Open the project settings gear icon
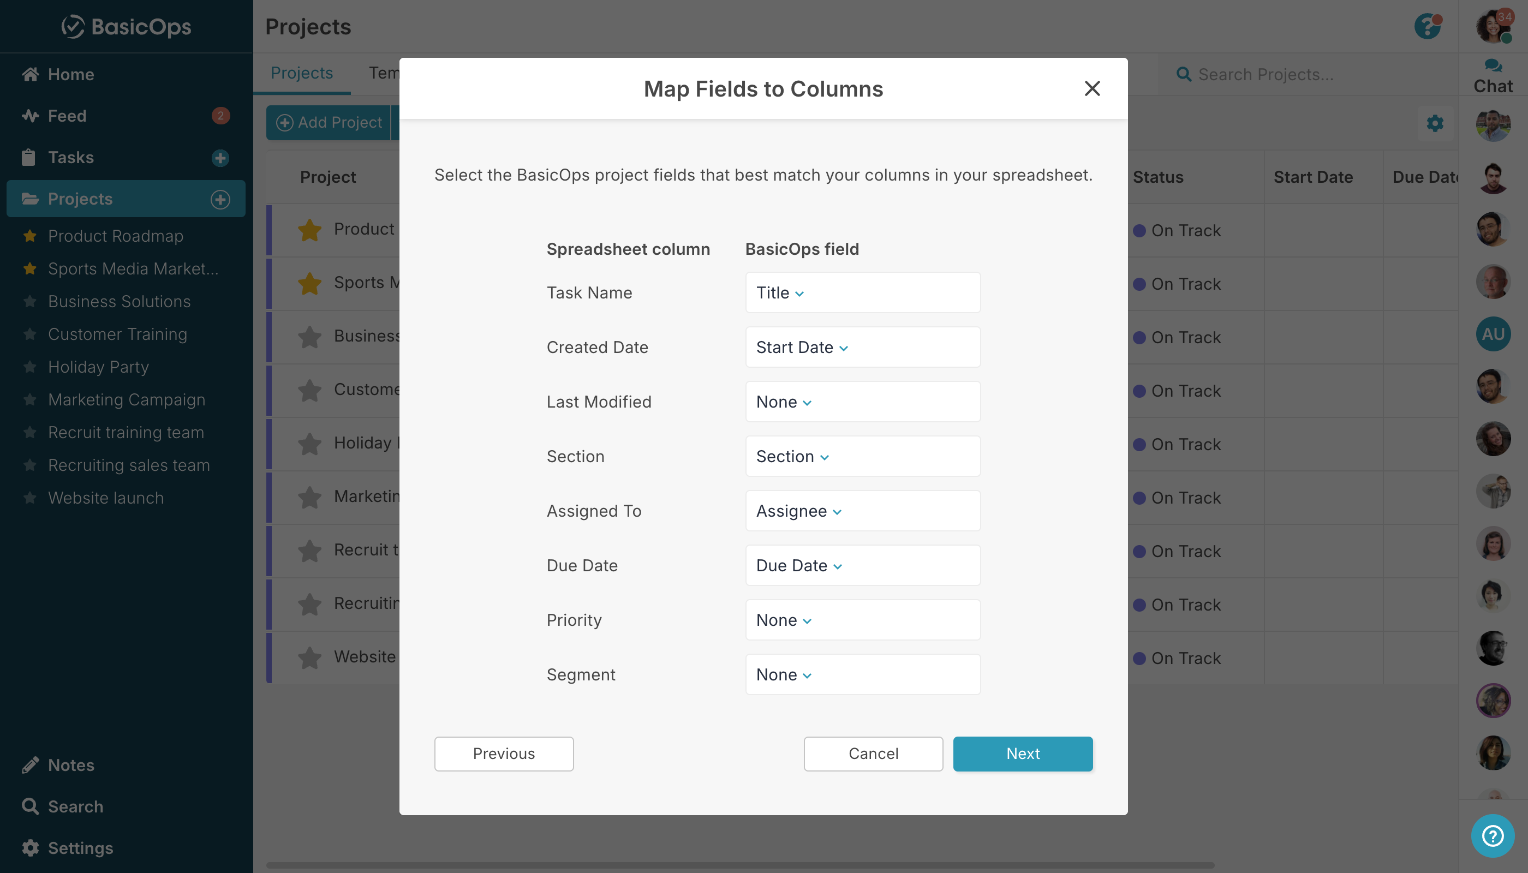Image resolution: width=1528 pixels, height=873 pixels. pyautogui.click(x=1435, y=123)
